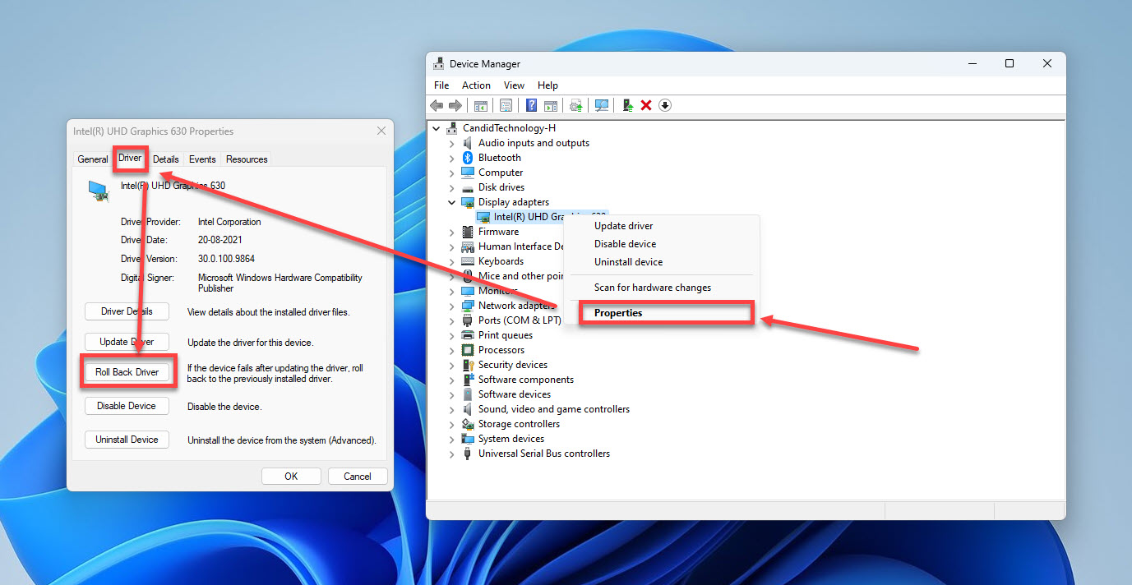1132x585 pixels.
Task: Switch to the Events tab
Action: click(x=202, y=159)
